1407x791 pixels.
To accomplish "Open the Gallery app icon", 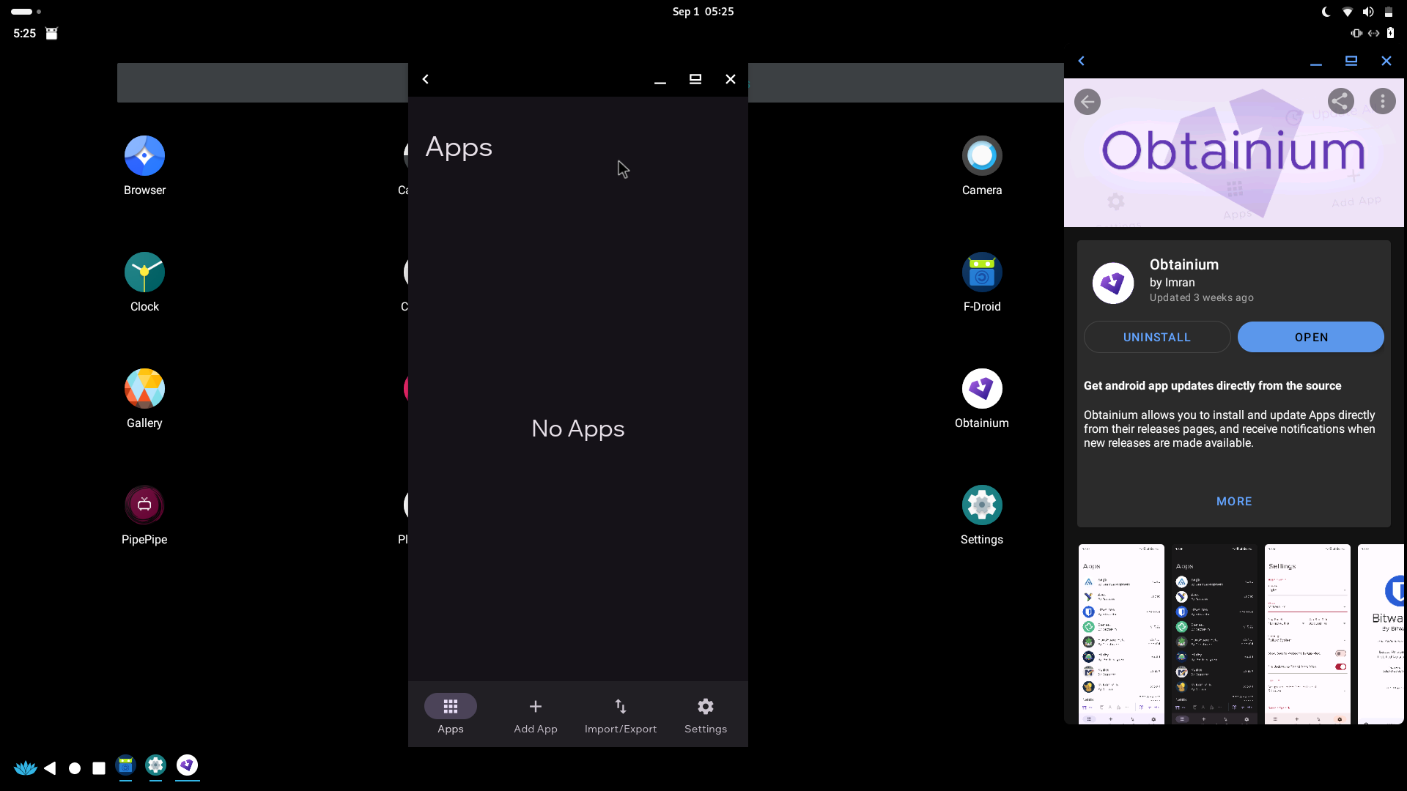I will [144, 389].
